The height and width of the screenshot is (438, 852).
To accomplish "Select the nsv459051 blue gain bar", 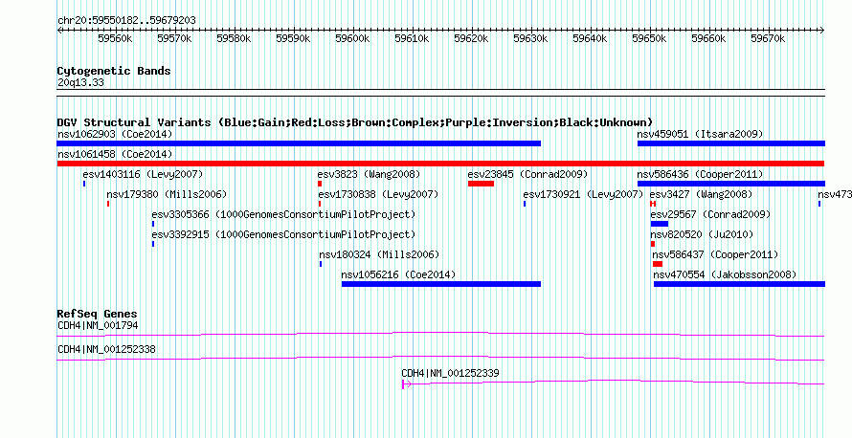I will point(731,143).
